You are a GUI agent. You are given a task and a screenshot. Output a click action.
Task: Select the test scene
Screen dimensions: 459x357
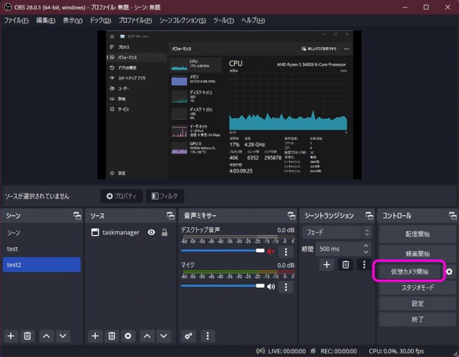coord(42,249)
